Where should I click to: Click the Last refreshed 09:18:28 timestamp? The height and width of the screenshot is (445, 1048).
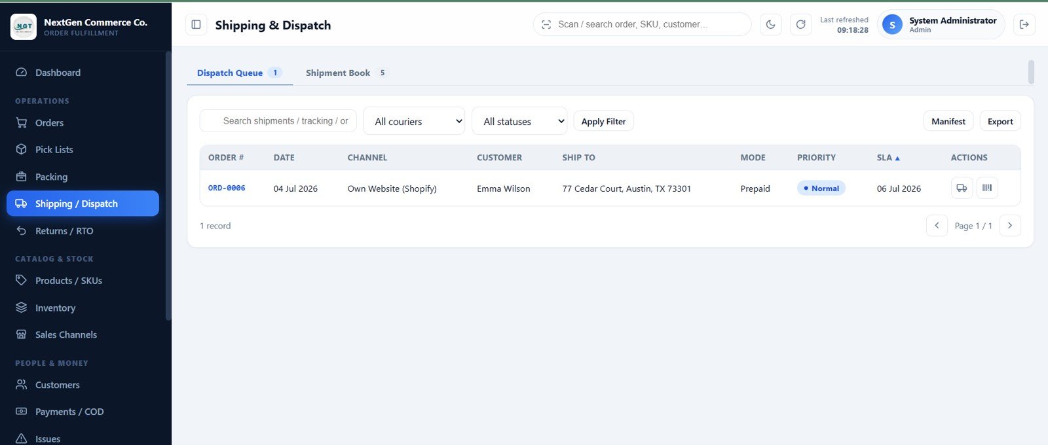[844, 25]
